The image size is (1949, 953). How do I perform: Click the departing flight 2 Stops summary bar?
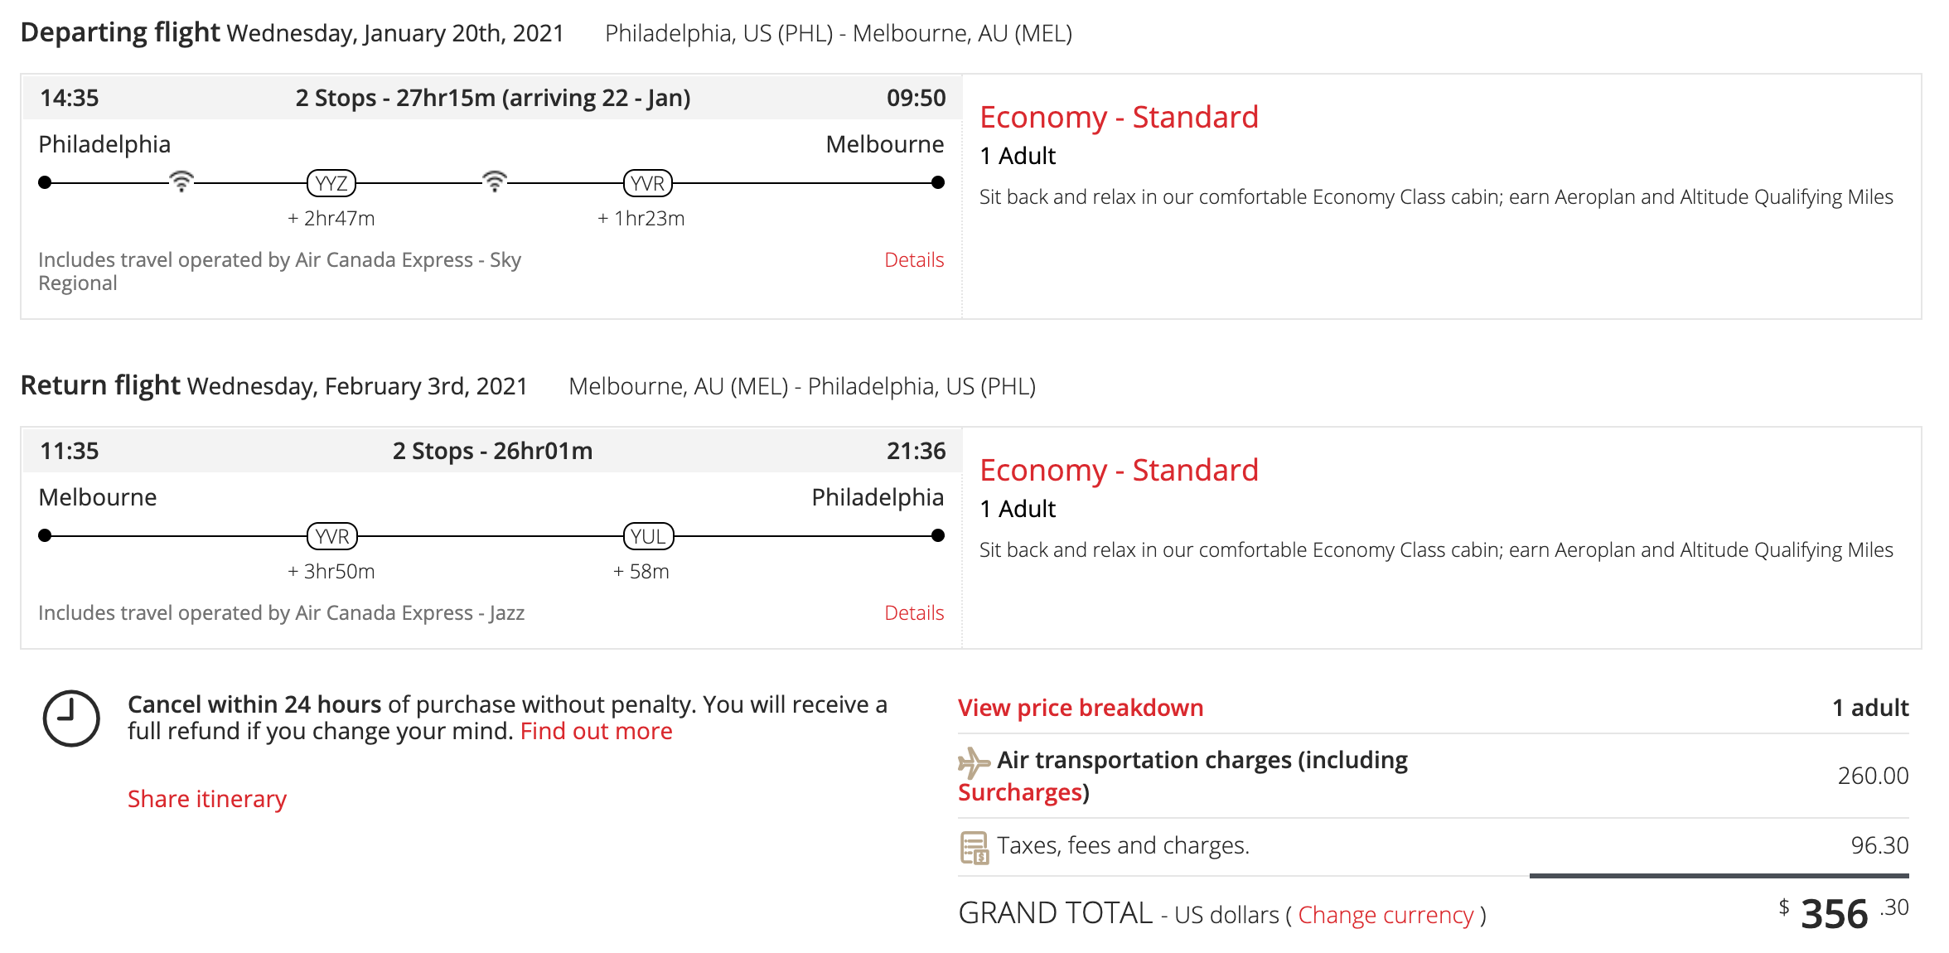pos(492,98)
